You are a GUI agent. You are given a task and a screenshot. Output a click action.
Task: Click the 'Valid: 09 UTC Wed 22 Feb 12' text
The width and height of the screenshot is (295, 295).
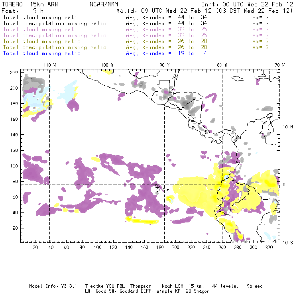pos(164,10)
